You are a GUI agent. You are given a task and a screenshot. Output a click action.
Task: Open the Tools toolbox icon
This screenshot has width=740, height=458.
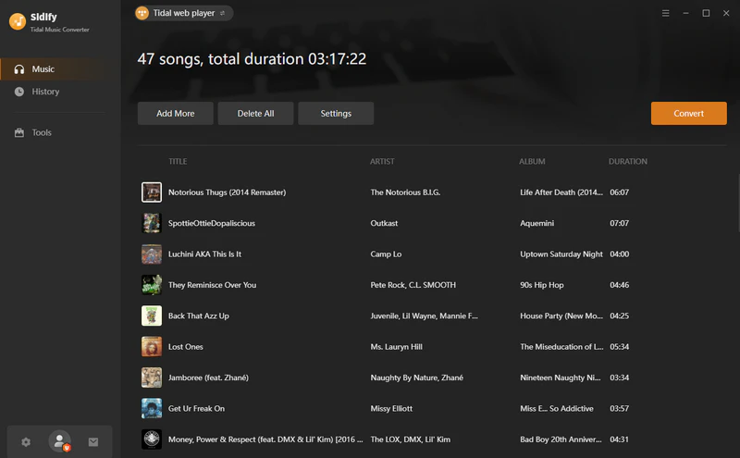18,132
